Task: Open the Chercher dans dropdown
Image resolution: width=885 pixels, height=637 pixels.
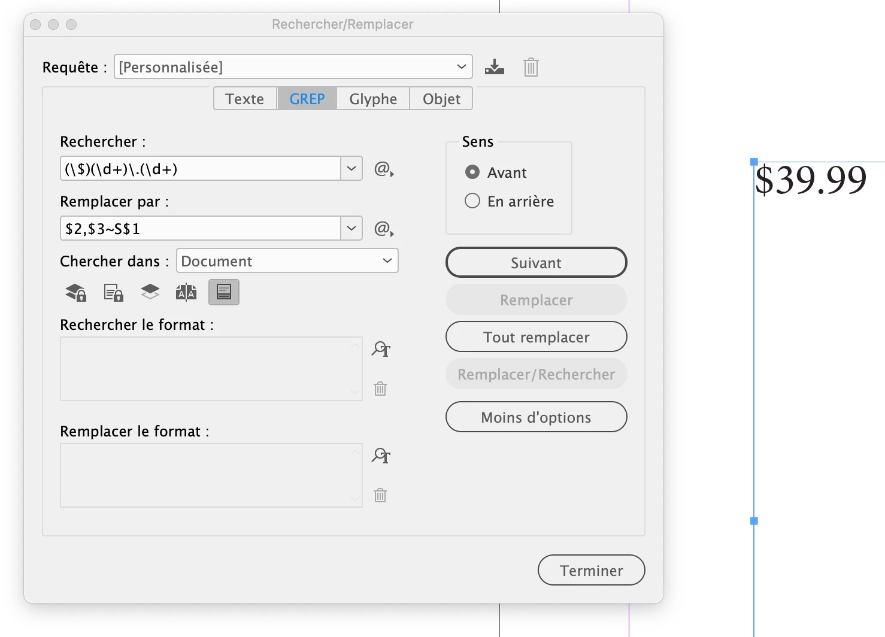Action: click(x=287, y=260)
